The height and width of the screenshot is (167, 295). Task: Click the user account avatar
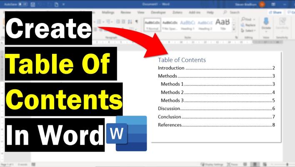tap(262, 4)
